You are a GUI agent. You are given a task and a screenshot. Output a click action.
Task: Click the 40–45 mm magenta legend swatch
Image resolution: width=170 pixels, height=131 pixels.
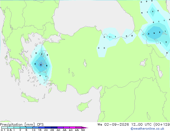click(73, 128)
